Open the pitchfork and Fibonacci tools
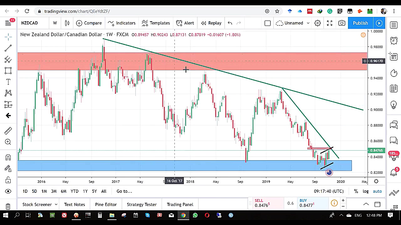 pyautogui.click(x=8, y=59)
